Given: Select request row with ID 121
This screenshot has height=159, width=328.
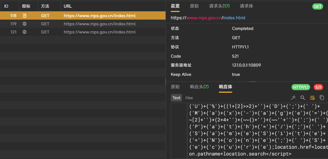Looking at the screenshot, I should pos(83,32).
